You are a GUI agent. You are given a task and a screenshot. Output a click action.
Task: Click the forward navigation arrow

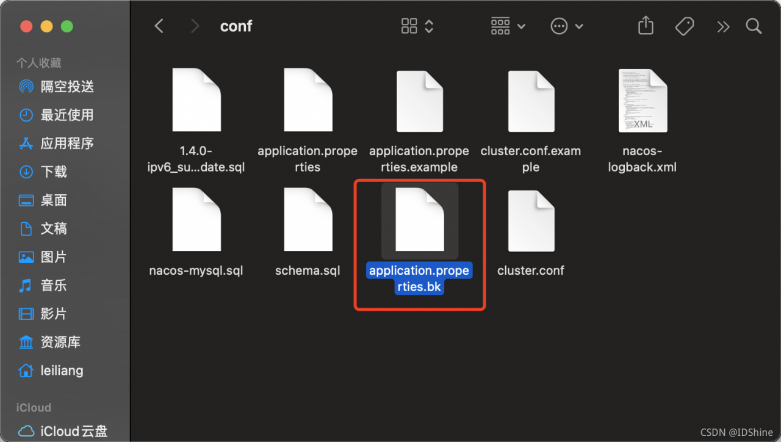click(195, 26)
